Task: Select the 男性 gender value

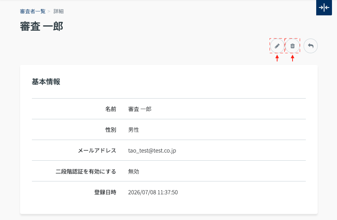Action: 133,130
